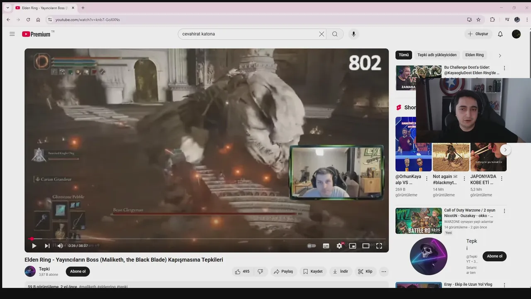Open browser profile avatar
The height and width of the screenshot is (299, 531).
pyautogui.click(x=517, y=20)
